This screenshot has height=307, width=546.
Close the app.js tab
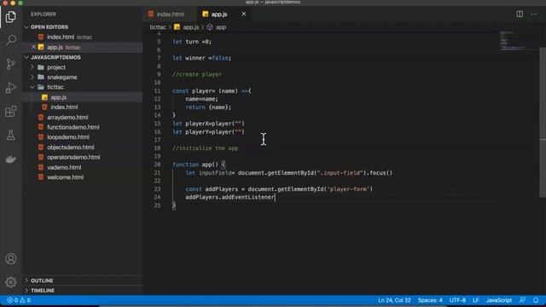[243, 14]
